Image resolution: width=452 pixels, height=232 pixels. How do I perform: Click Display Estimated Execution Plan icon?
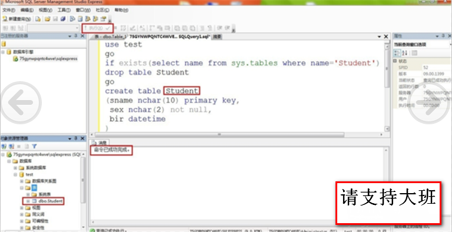123,28
